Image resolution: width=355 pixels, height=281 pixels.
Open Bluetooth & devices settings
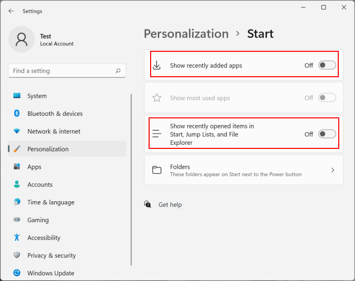[x=55, y=114]
